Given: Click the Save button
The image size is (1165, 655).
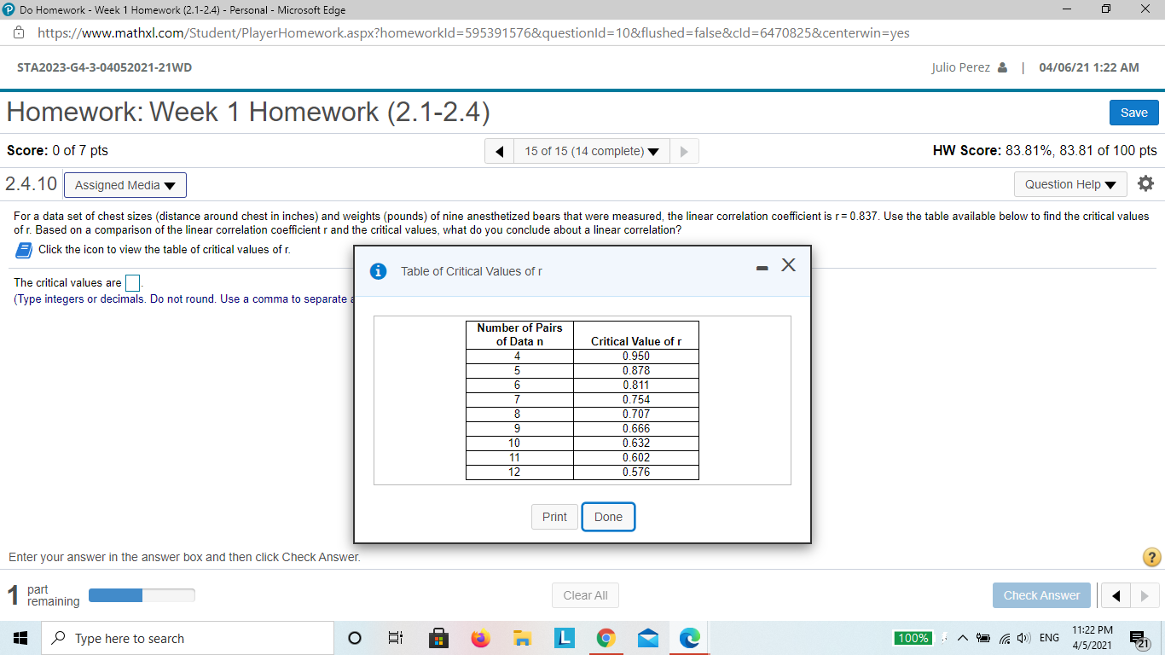Looking at the screenshot, I should [x=1133, y=113].
